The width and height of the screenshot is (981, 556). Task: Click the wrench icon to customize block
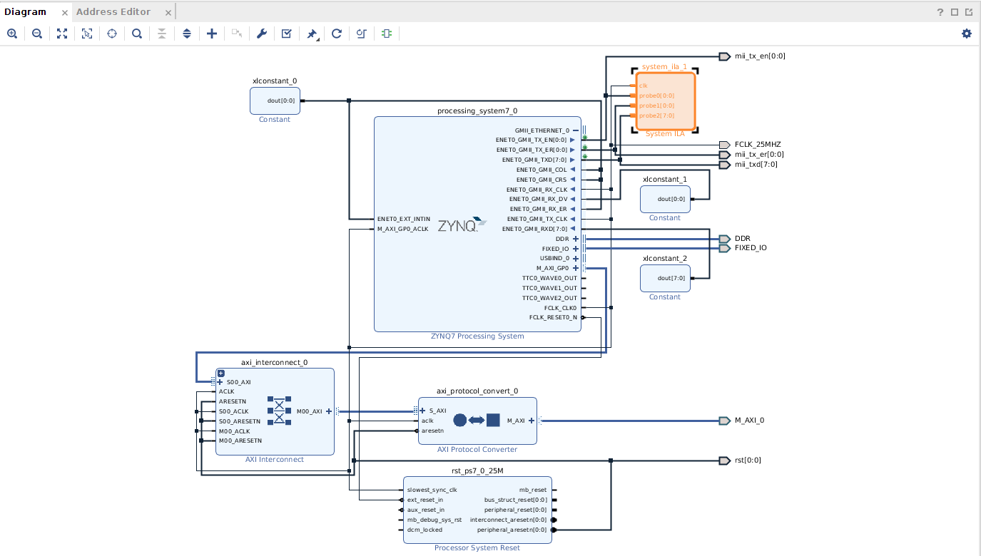click(262, 34)
